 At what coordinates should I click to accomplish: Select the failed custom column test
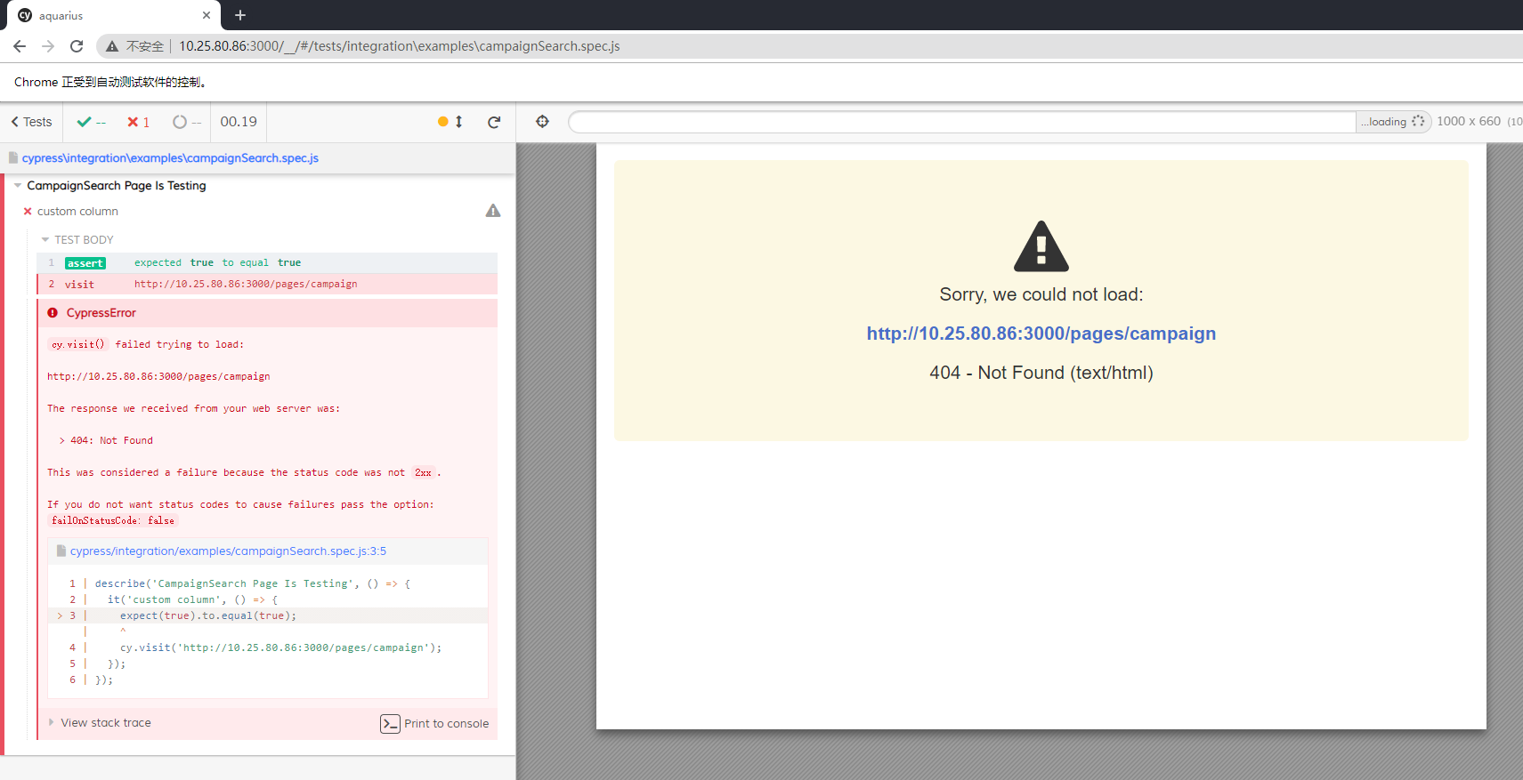[77, 212]
